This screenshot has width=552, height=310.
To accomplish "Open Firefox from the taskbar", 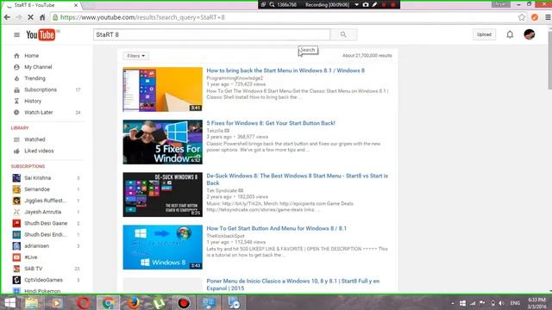I will [x=134, y=302].
